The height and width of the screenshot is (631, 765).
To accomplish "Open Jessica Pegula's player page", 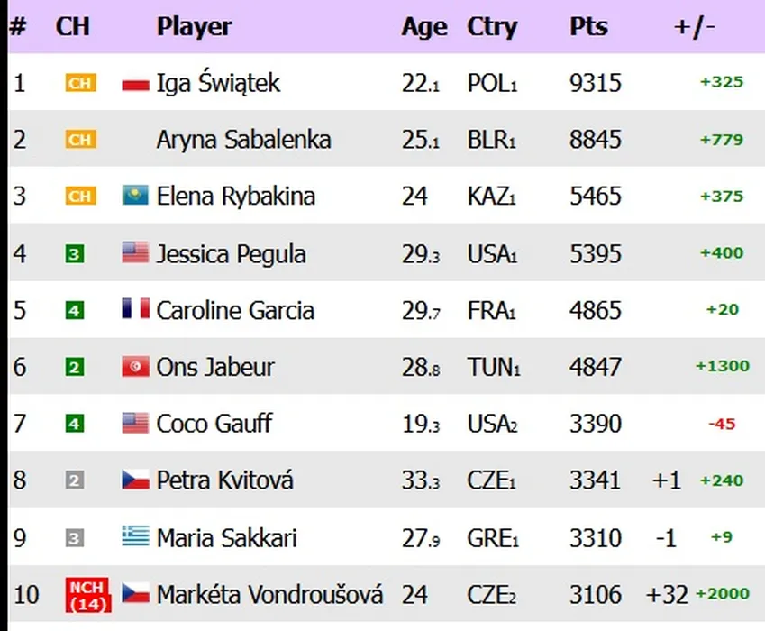I will point(231,254).
